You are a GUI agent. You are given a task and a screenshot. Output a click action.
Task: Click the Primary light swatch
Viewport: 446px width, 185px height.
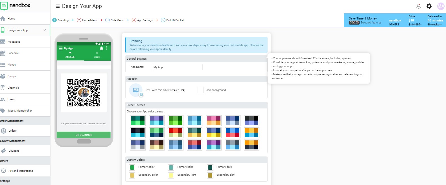[x=171, y=167]
